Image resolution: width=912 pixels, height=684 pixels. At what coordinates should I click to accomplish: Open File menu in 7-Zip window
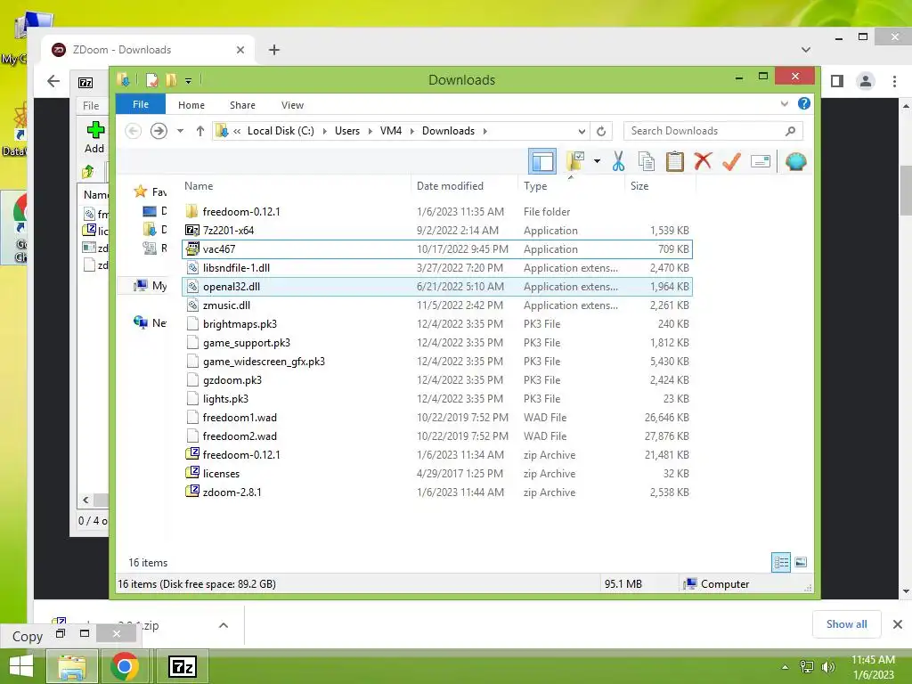pos(91,106)
